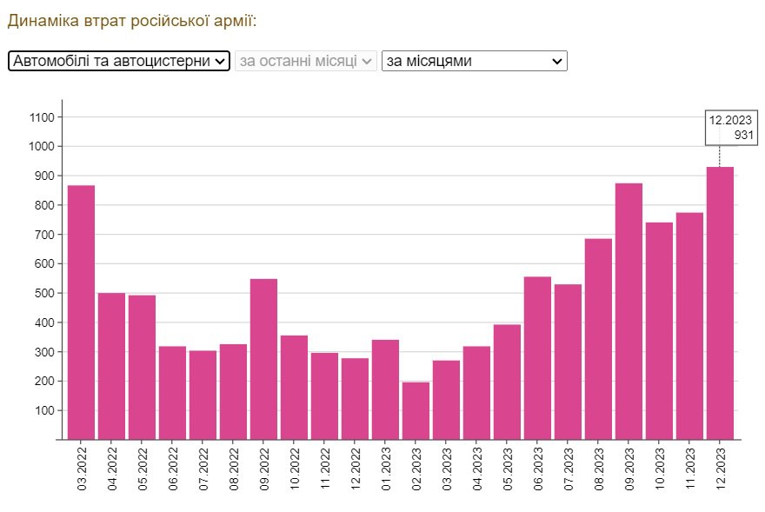
Task: Open the 'за місяцями' grouping dropdown
Action: pyautogui.click(x=474, y=61)
